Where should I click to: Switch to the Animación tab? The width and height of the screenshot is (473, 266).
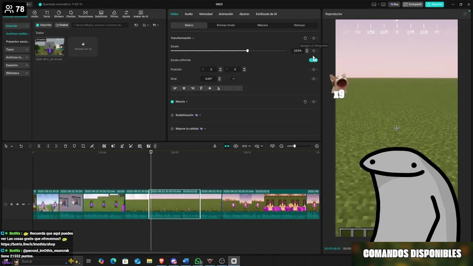click(226, 14)
